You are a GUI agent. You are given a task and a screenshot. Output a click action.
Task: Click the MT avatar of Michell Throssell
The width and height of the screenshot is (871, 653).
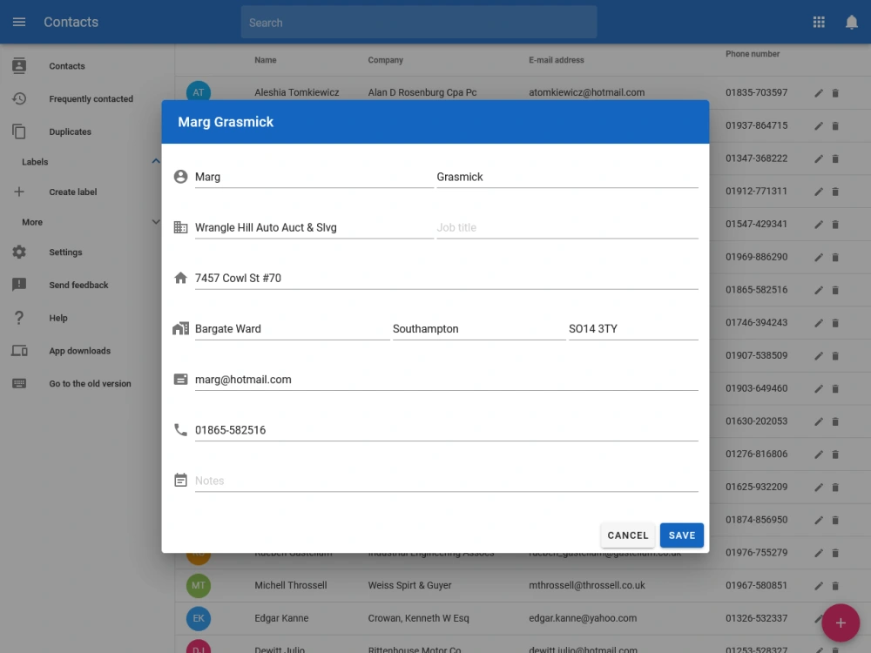click(x=199, y=585)
